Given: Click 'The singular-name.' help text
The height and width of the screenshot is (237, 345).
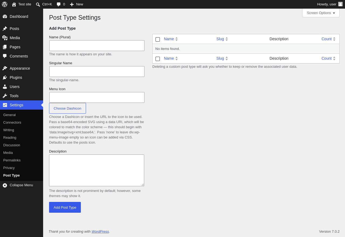Looking at the screenshot, I should 64,80.
